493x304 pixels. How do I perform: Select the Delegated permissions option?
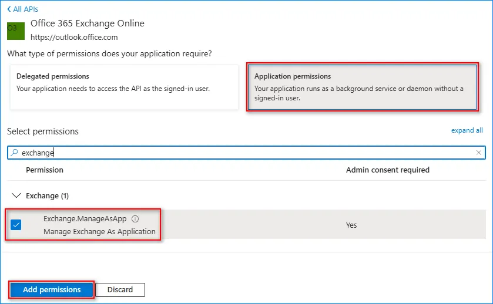click(x=124, y=87)
